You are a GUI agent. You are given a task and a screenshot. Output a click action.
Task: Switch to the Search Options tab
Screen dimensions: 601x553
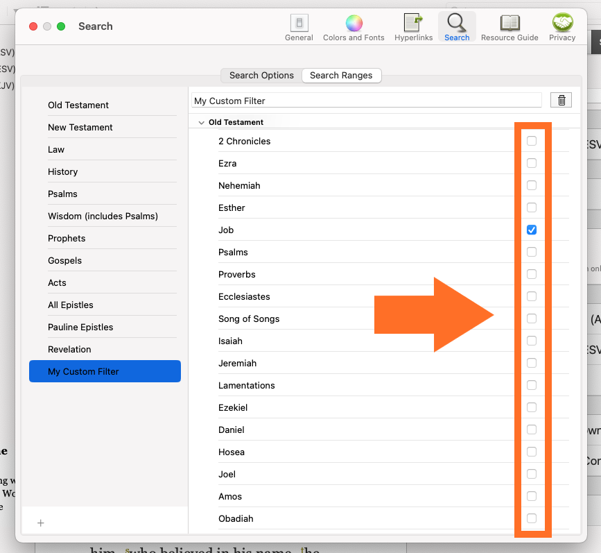tap(261, 76)
